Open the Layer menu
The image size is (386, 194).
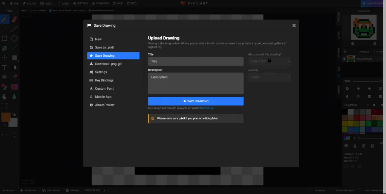pyautogui.click(x=63, y=3)
